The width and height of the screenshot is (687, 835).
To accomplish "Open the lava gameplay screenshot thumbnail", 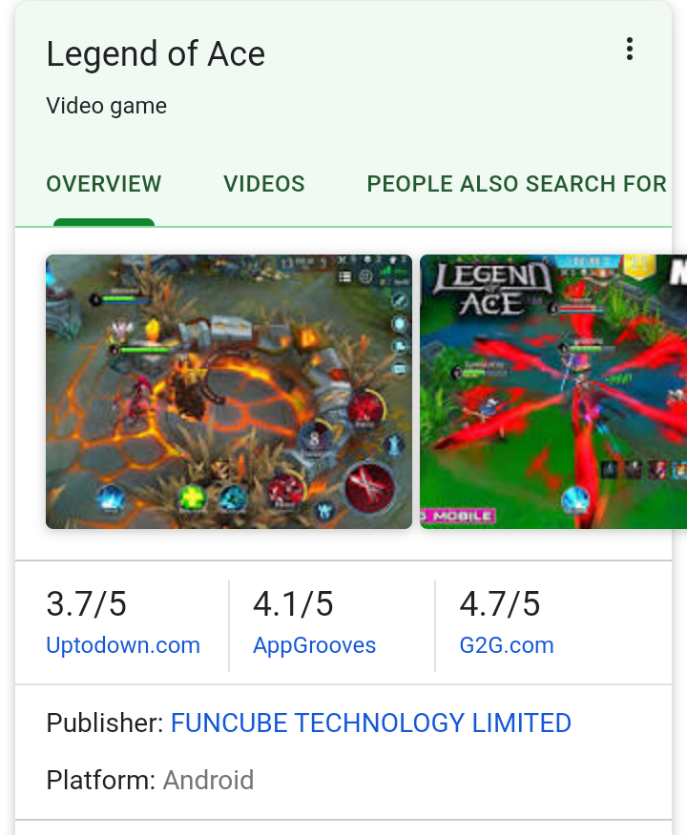I will [x=229, y=392].
